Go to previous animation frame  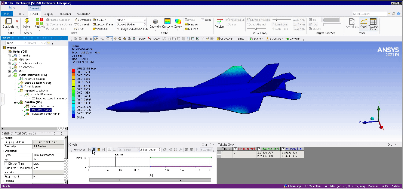click(x=89, y=149)
